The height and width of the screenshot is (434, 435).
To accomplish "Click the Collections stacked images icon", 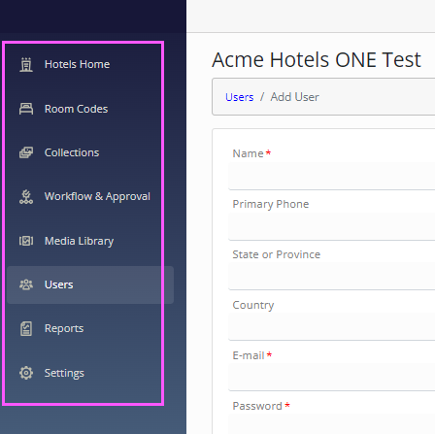I will coord(26,152).
